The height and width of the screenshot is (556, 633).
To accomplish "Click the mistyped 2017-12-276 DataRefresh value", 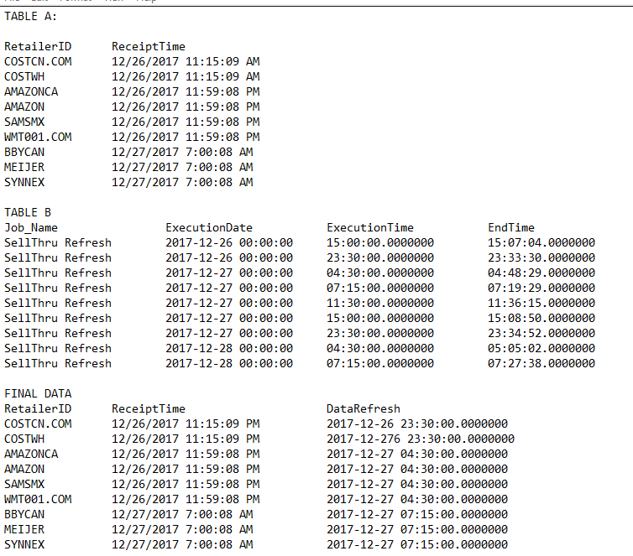I will [x=421, y=439].
